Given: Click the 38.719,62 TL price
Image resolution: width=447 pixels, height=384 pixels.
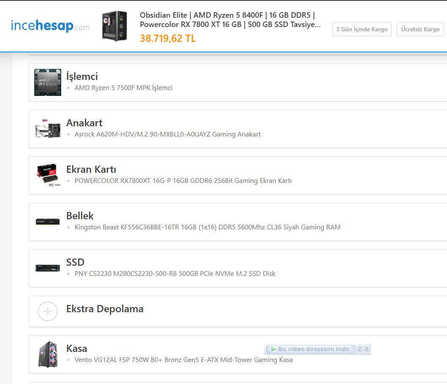Looking at the screenshot, I should pyautogui.click(x=168, y=38).
